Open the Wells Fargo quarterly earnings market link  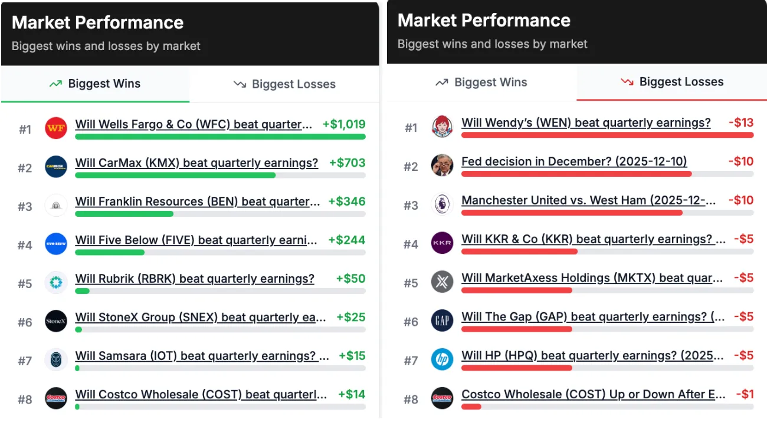point(194,124)
